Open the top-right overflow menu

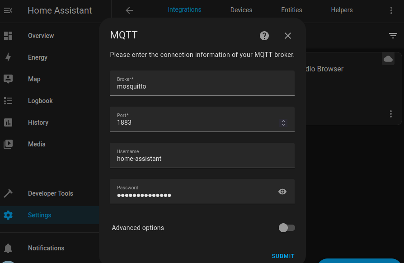(x=391, y=10)
